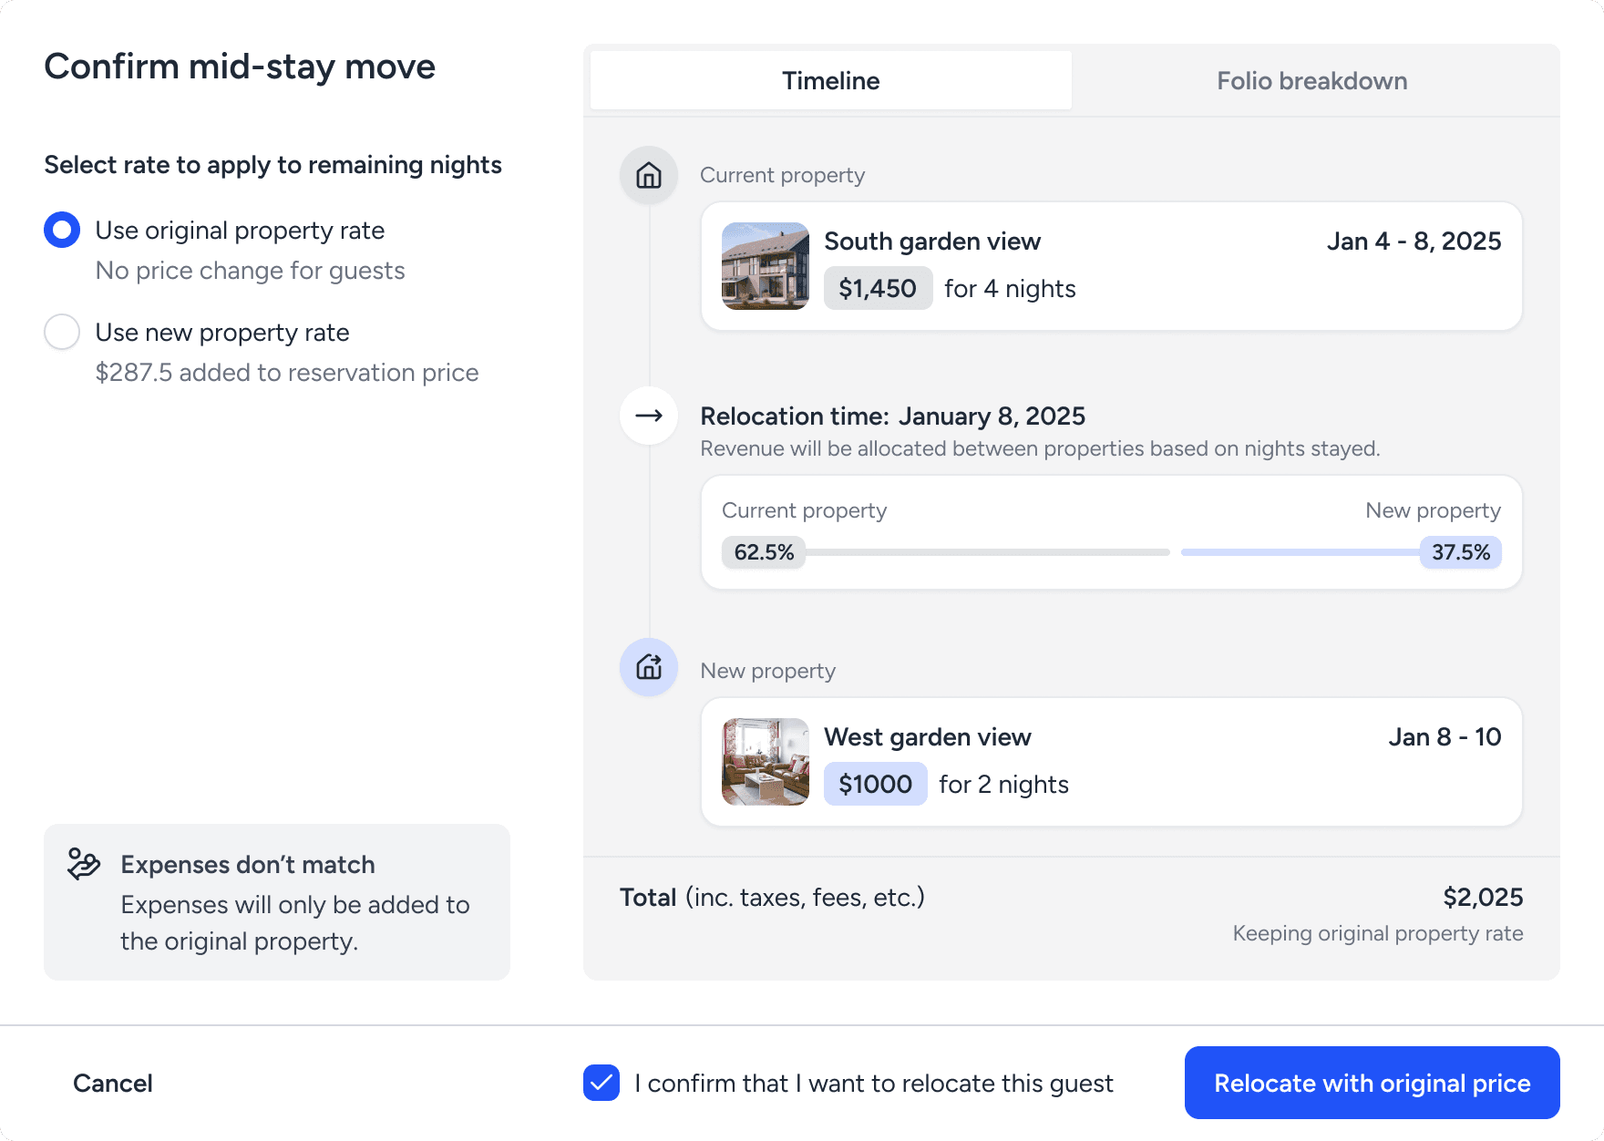Click the expenses hand-coins icon
Screen dimensions: 1604x1141
click(84, 864)
